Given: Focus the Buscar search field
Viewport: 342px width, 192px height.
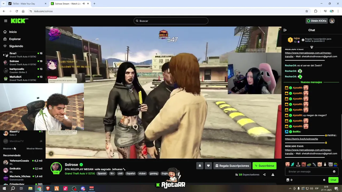Looking at the screenshot, I should click(171, 21).
